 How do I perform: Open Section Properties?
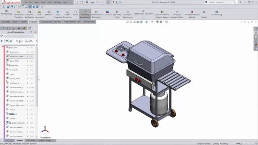pyautogui.click(x=67, y=14)
